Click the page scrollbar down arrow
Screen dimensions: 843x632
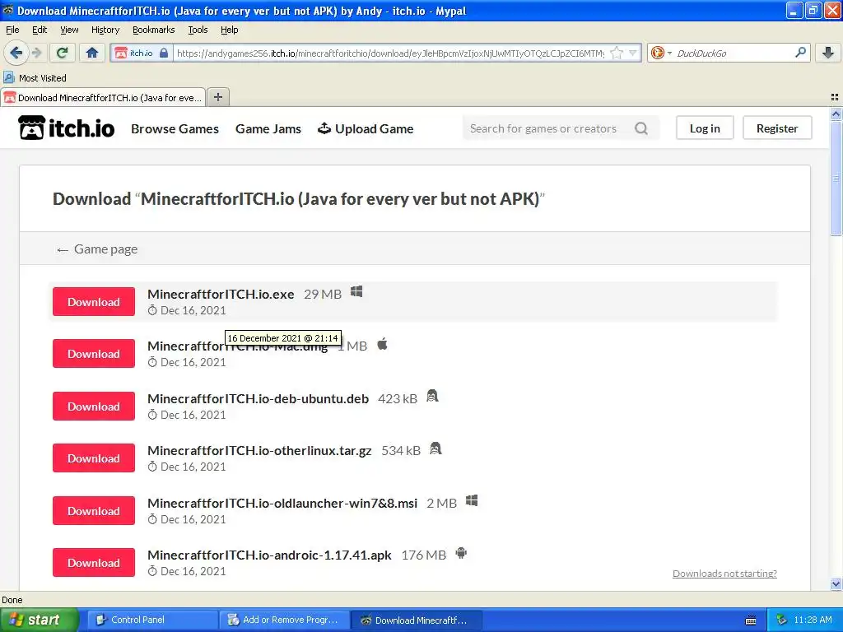click(x=836, y=584)
